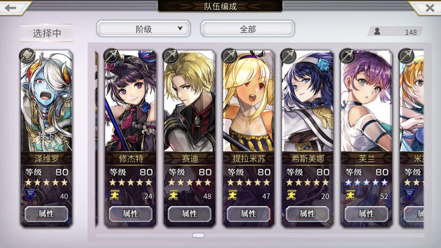Image resolution: width=441 pixels, height=248 pixels.
Task: Close the team formation screen
Action: point(429,7)
